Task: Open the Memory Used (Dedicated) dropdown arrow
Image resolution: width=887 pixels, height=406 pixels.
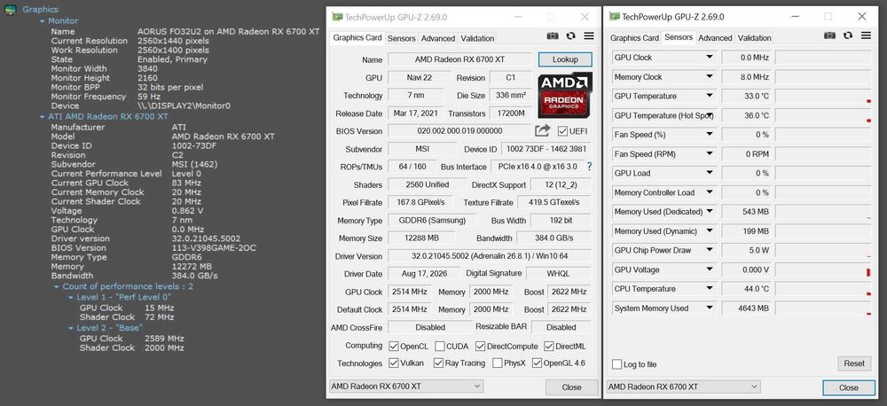Action: click(709, 212)
